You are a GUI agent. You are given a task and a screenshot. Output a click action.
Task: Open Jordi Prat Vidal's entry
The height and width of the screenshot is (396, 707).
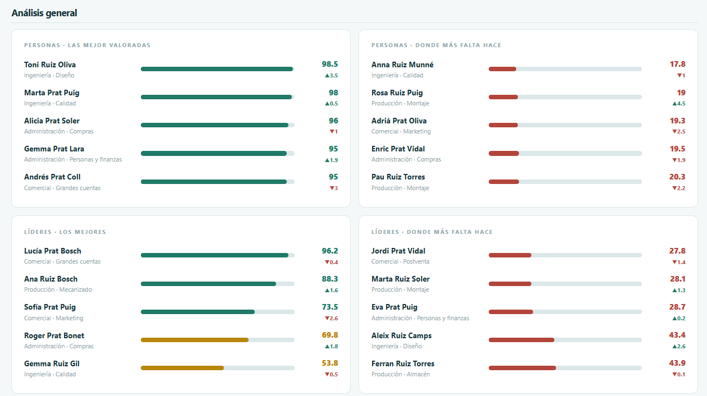click(398, 251)
